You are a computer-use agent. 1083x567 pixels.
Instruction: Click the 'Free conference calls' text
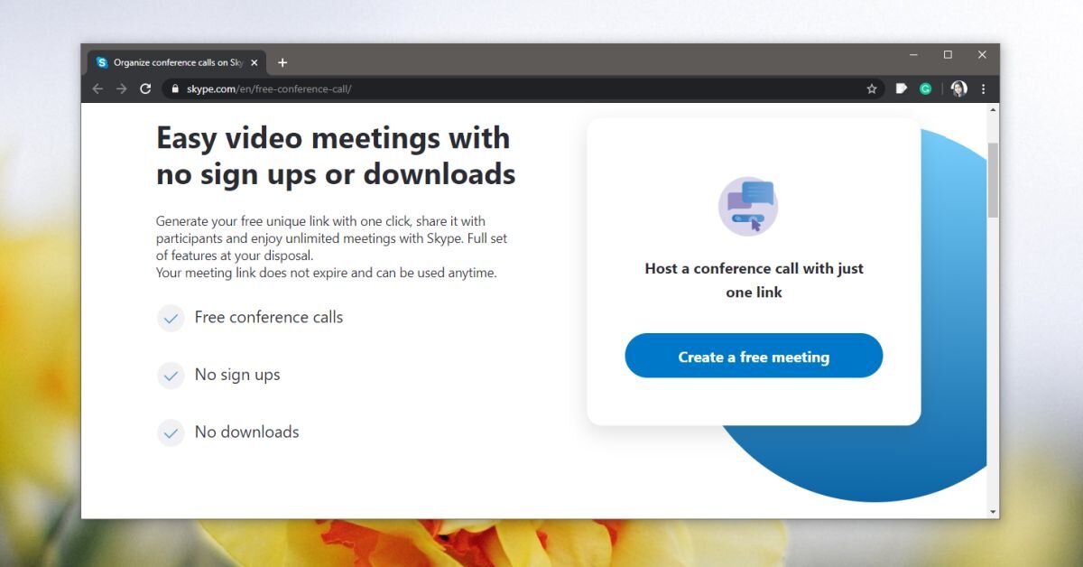[x=269, y=317]
